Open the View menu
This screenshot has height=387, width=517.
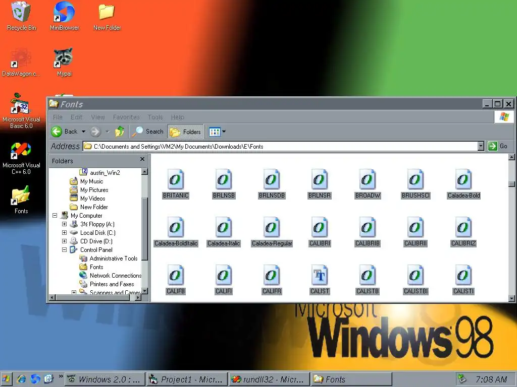[x=98, y=117]
